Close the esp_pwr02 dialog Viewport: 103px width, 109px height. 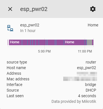point(10,9)
